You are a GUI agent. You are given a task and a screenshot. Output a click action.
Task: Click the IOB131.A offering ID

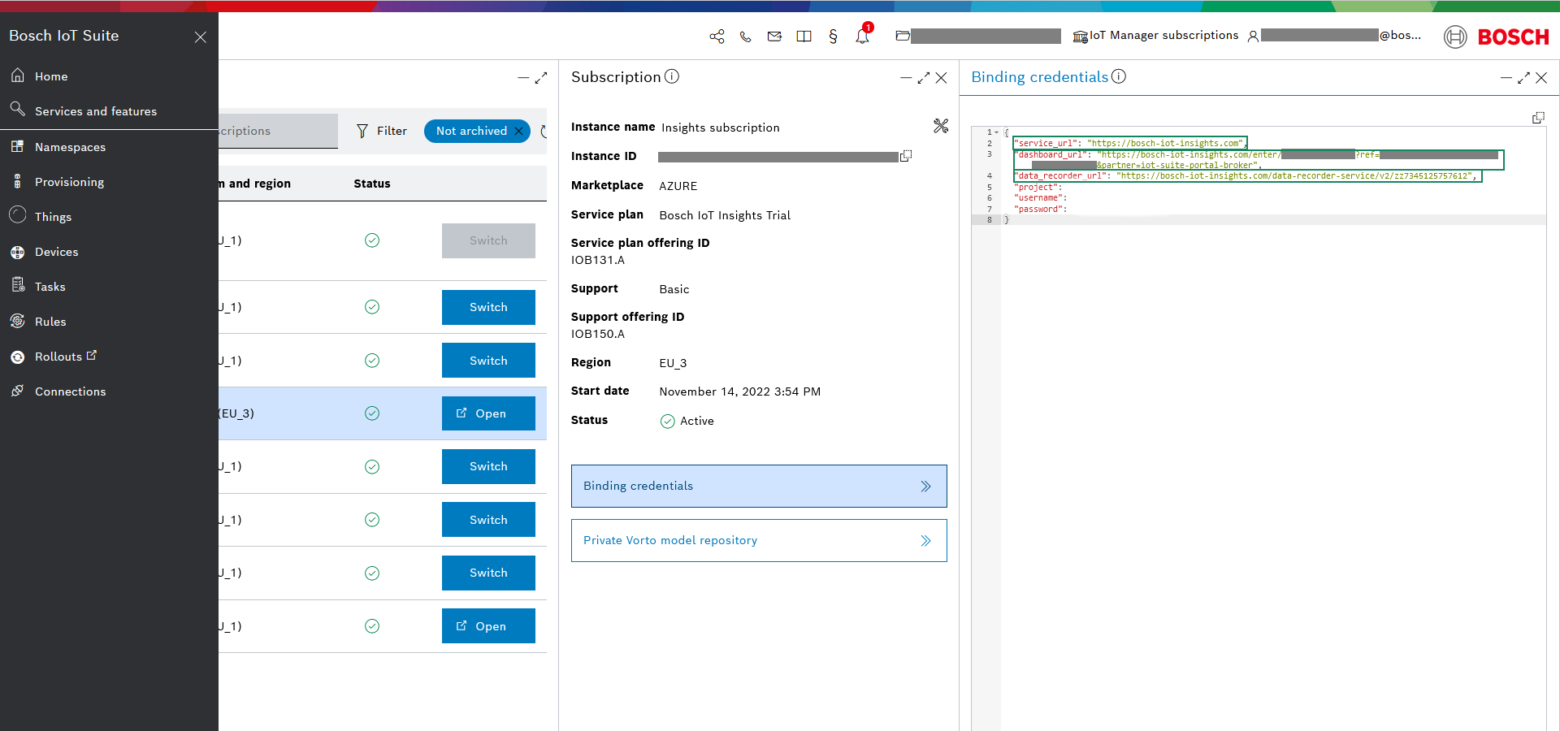(x=598, y=260)
